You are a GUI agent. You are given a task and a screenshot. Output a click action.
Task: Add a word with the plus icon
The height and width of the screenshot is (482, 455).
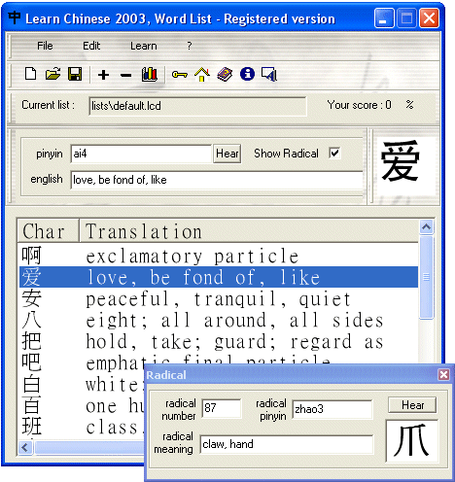click(x=103, y=75)
